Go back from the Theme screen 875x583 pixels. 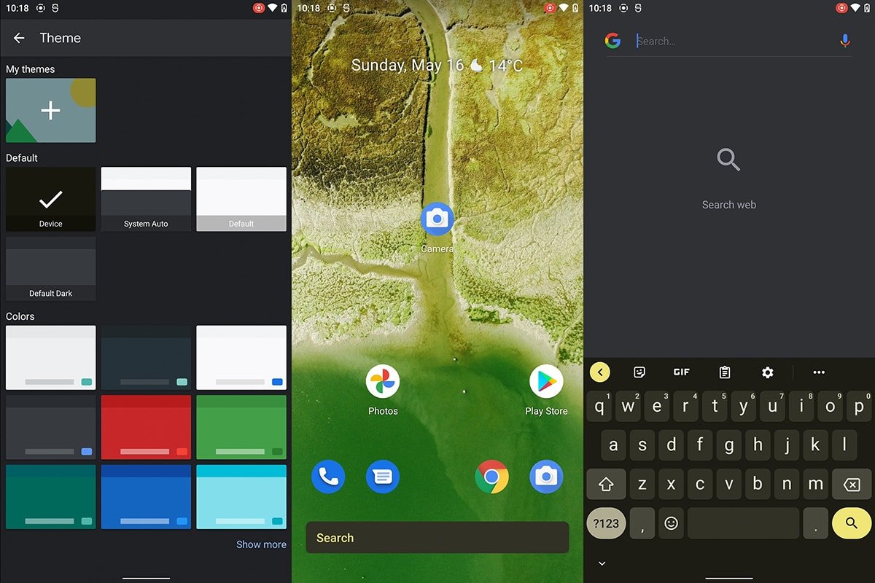18,38
